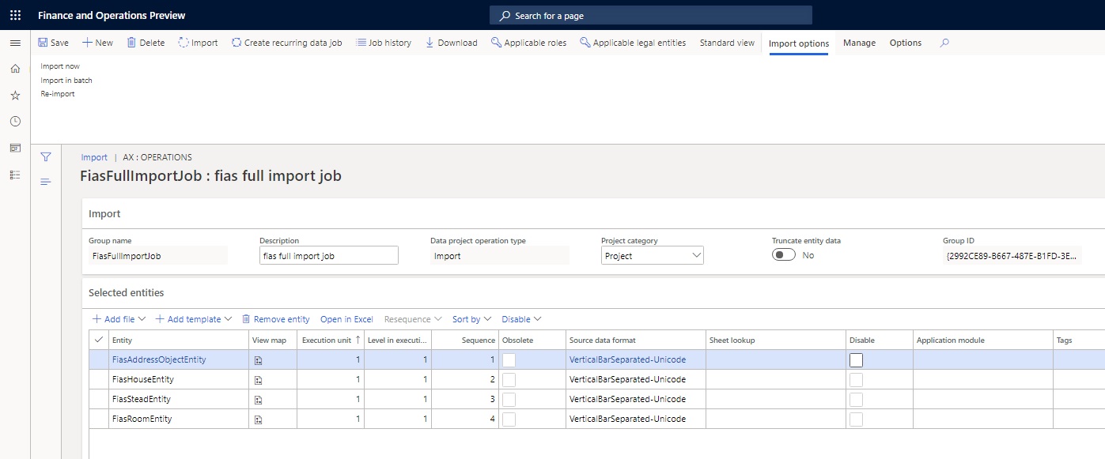Create a new record with the New icon
Viewport: 1105px width, 459px height.
(x=97, y=43)
